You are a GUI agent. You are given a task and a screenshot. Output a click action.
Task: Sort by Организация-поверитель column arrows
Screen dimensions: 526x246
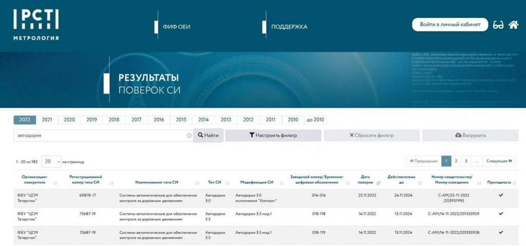tap(55, 183)
